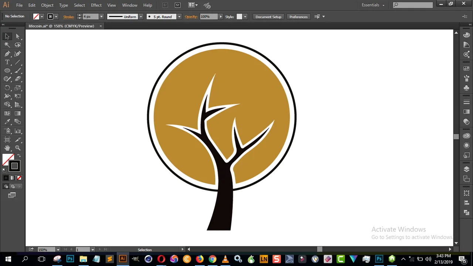Open the Layers panel icon
Viewport: 473px width, 266px height.
pyautogui.click(x=466, y=169)
